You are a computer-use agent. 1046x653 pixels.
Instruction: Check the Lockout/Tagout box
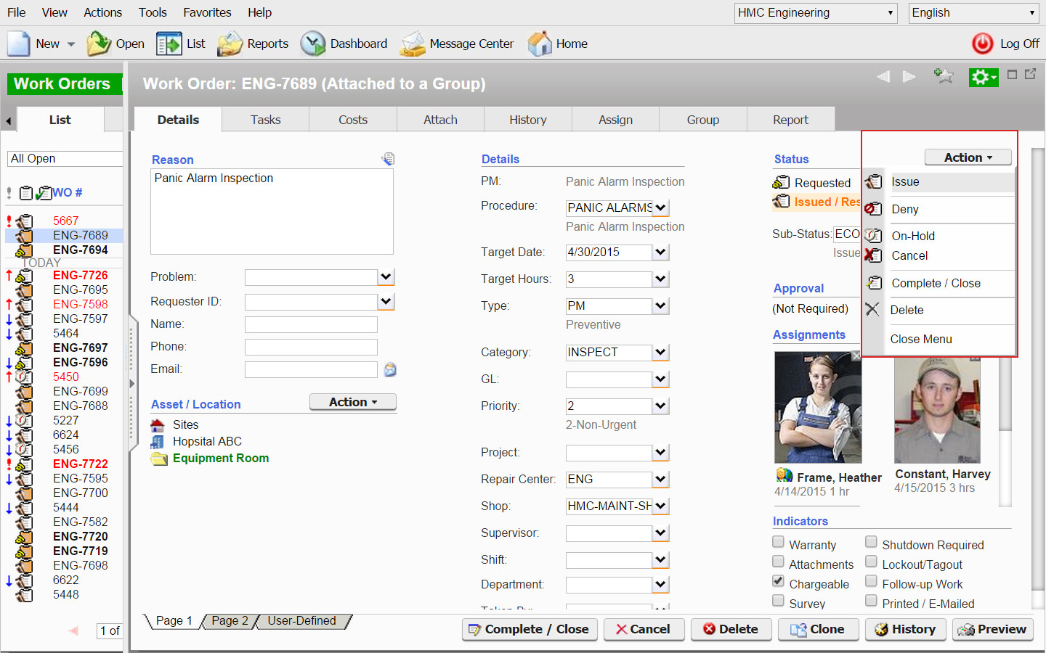(x=871, y=562)
